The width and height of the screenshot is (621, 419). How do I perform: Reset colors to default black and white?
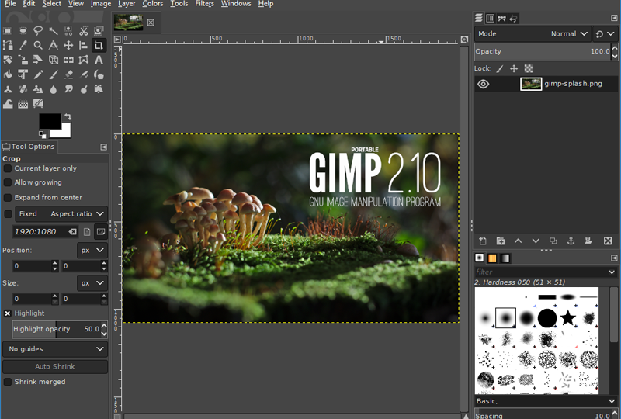[x=42, y=135]
